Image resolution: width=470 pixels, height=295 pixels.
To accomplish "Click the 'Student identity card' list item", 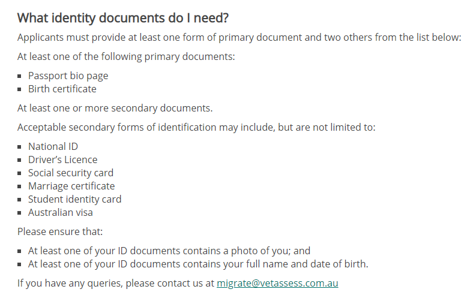I will click(x=74, y=199).
